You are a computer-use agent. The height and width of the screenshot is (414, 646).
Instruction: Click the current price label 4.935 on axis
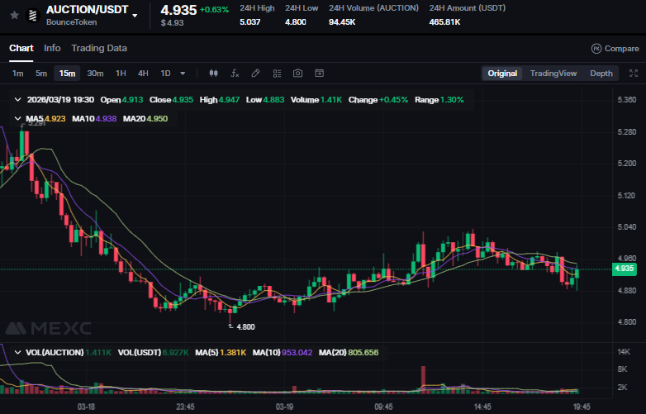point(625,269)
